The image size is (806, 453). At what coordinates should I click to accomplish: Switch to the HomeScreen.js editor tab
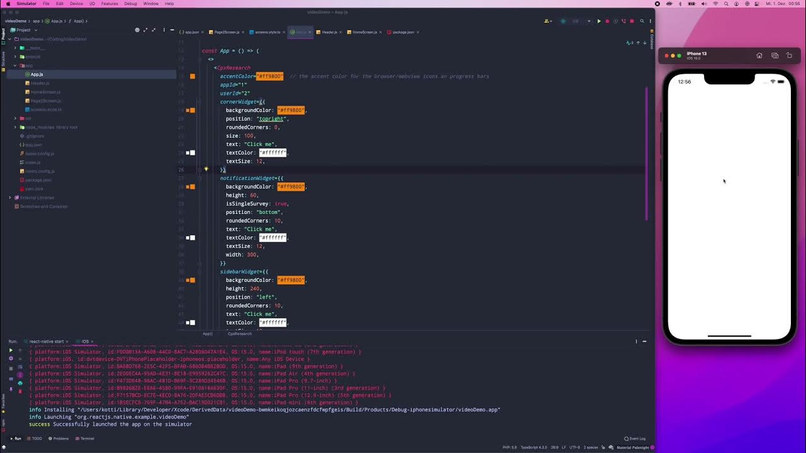tap(365, 32)
